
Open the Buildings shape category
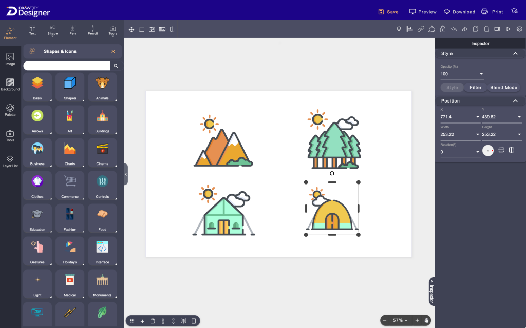(102, 119)
